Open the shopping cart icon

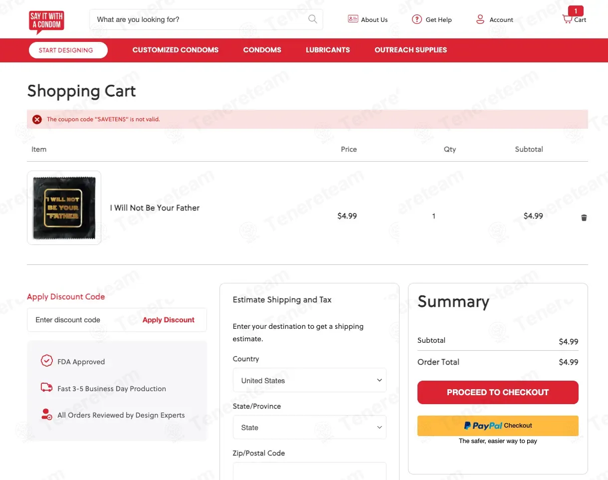(567, 19)
